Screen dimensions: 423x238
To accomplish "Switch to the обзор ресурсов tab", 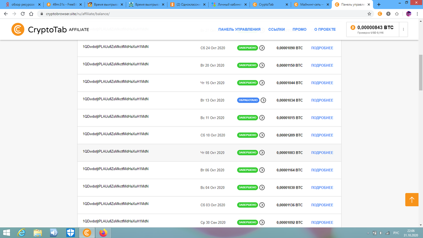I will (22, 5).
